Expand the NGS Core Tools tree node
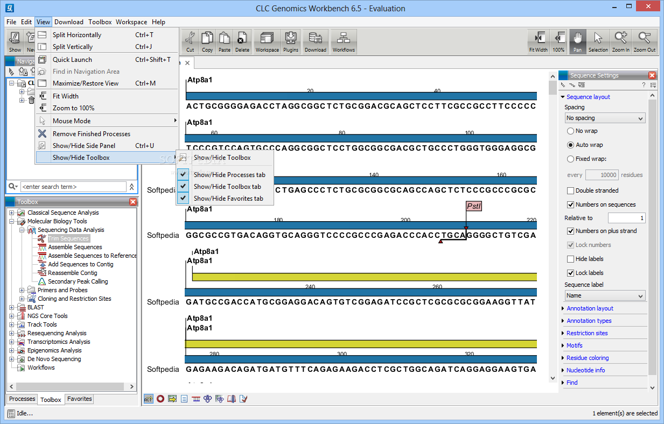664x424 pixels. [11, 316]
